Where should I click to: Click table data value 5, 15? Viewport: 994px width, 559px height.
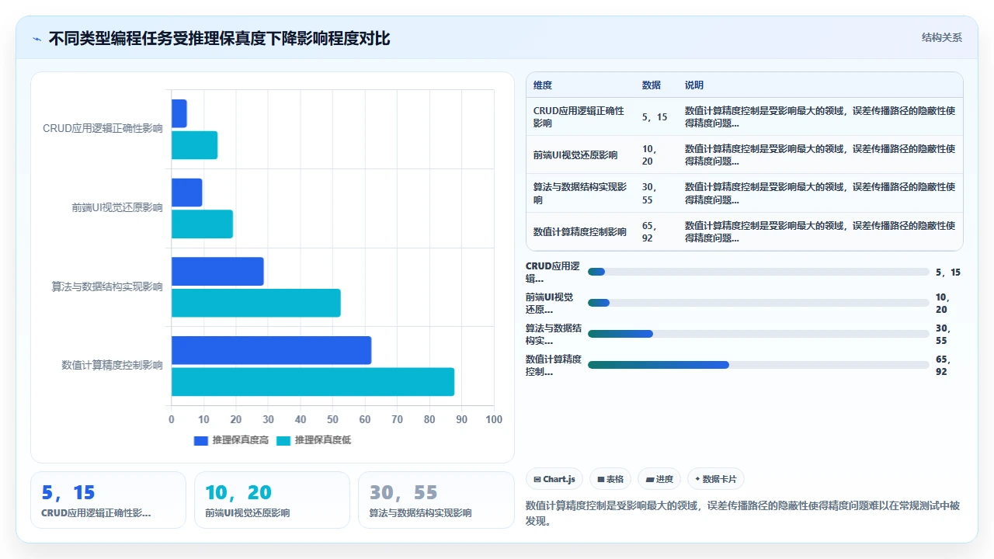(x=655, y=117)
